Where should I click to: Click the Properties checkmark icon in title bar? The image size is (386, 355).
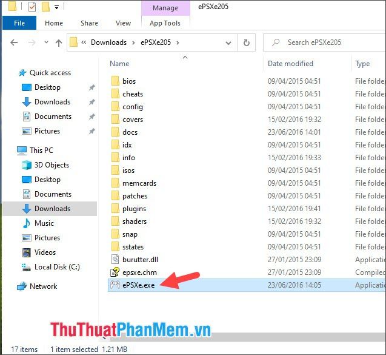pyautogui.click(x=32, y=7)
